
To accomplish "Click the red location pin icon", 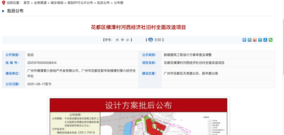I will [3, 3].
